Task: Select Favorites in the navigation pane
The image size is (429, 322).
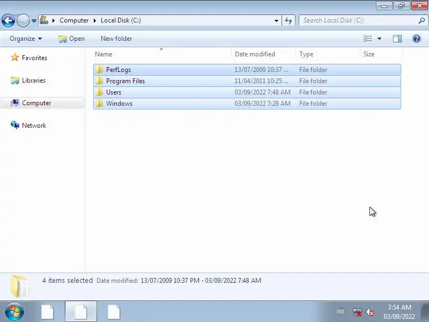Action: coord(34,58)
